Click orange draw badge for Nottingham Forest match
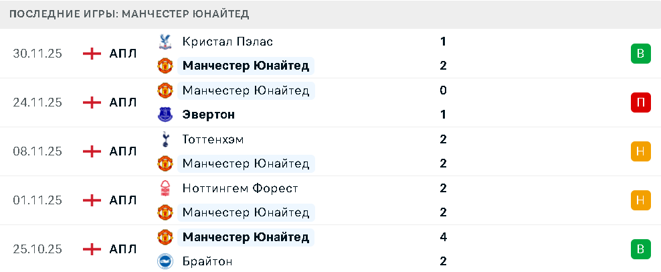Viewport: 661px width, 272px height. (640, 200)
